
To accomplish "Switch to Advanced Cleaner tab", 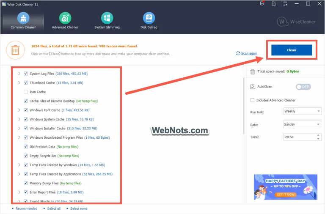I will click(x=65, y=21).
